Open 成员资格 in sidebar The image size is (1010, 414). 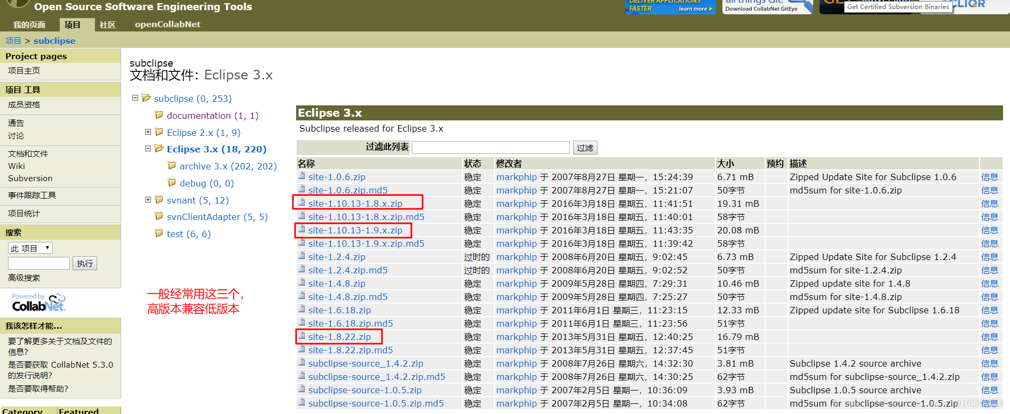(x=24, y=104)
